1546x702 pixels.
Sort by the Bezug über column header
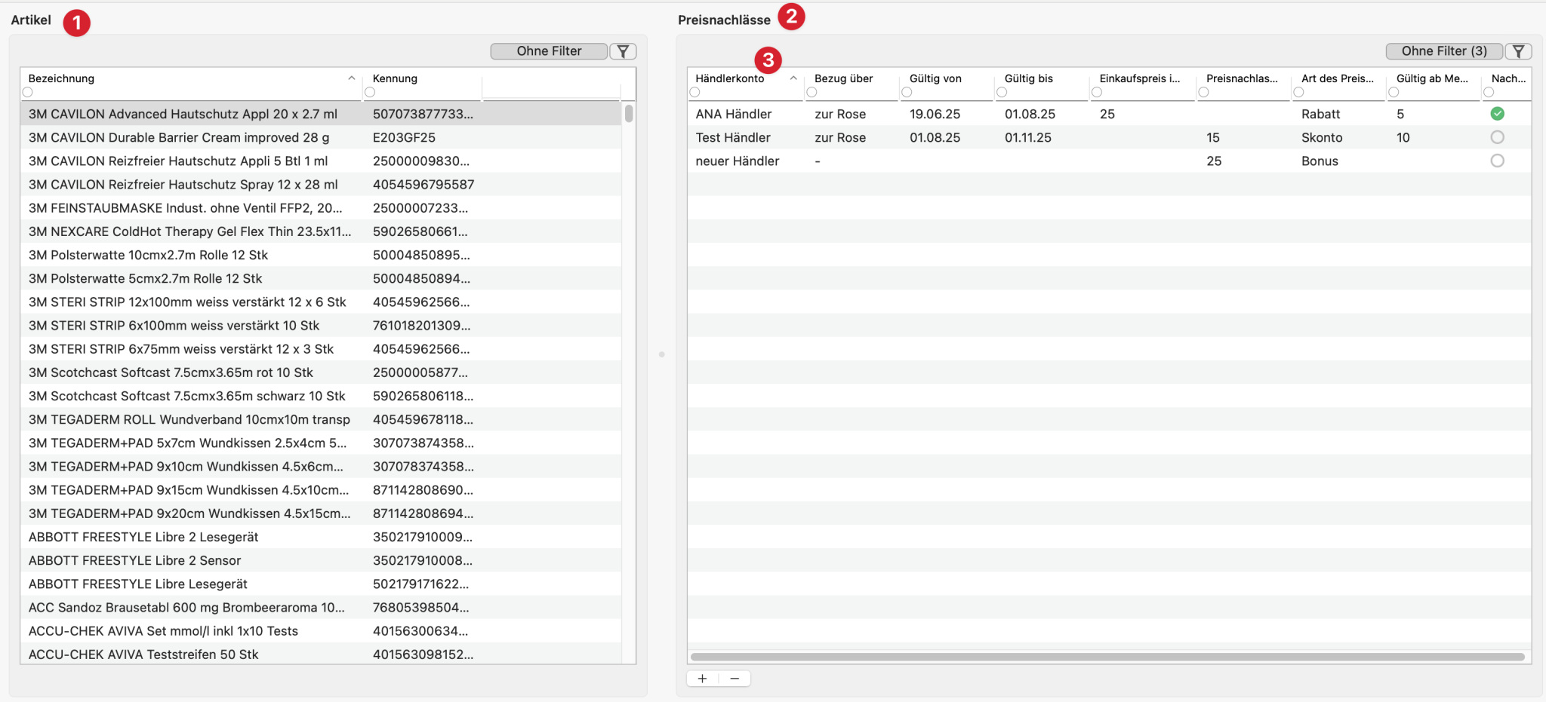coord(843,78)
